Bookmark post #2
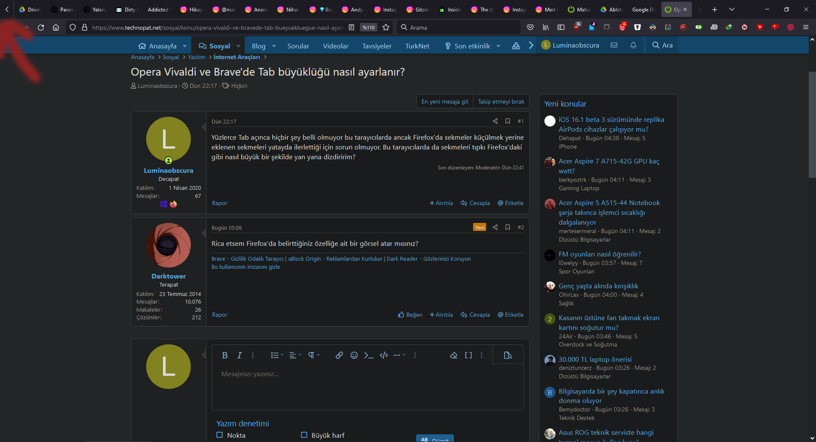816x442 pixels. click(x=507, y=228)
